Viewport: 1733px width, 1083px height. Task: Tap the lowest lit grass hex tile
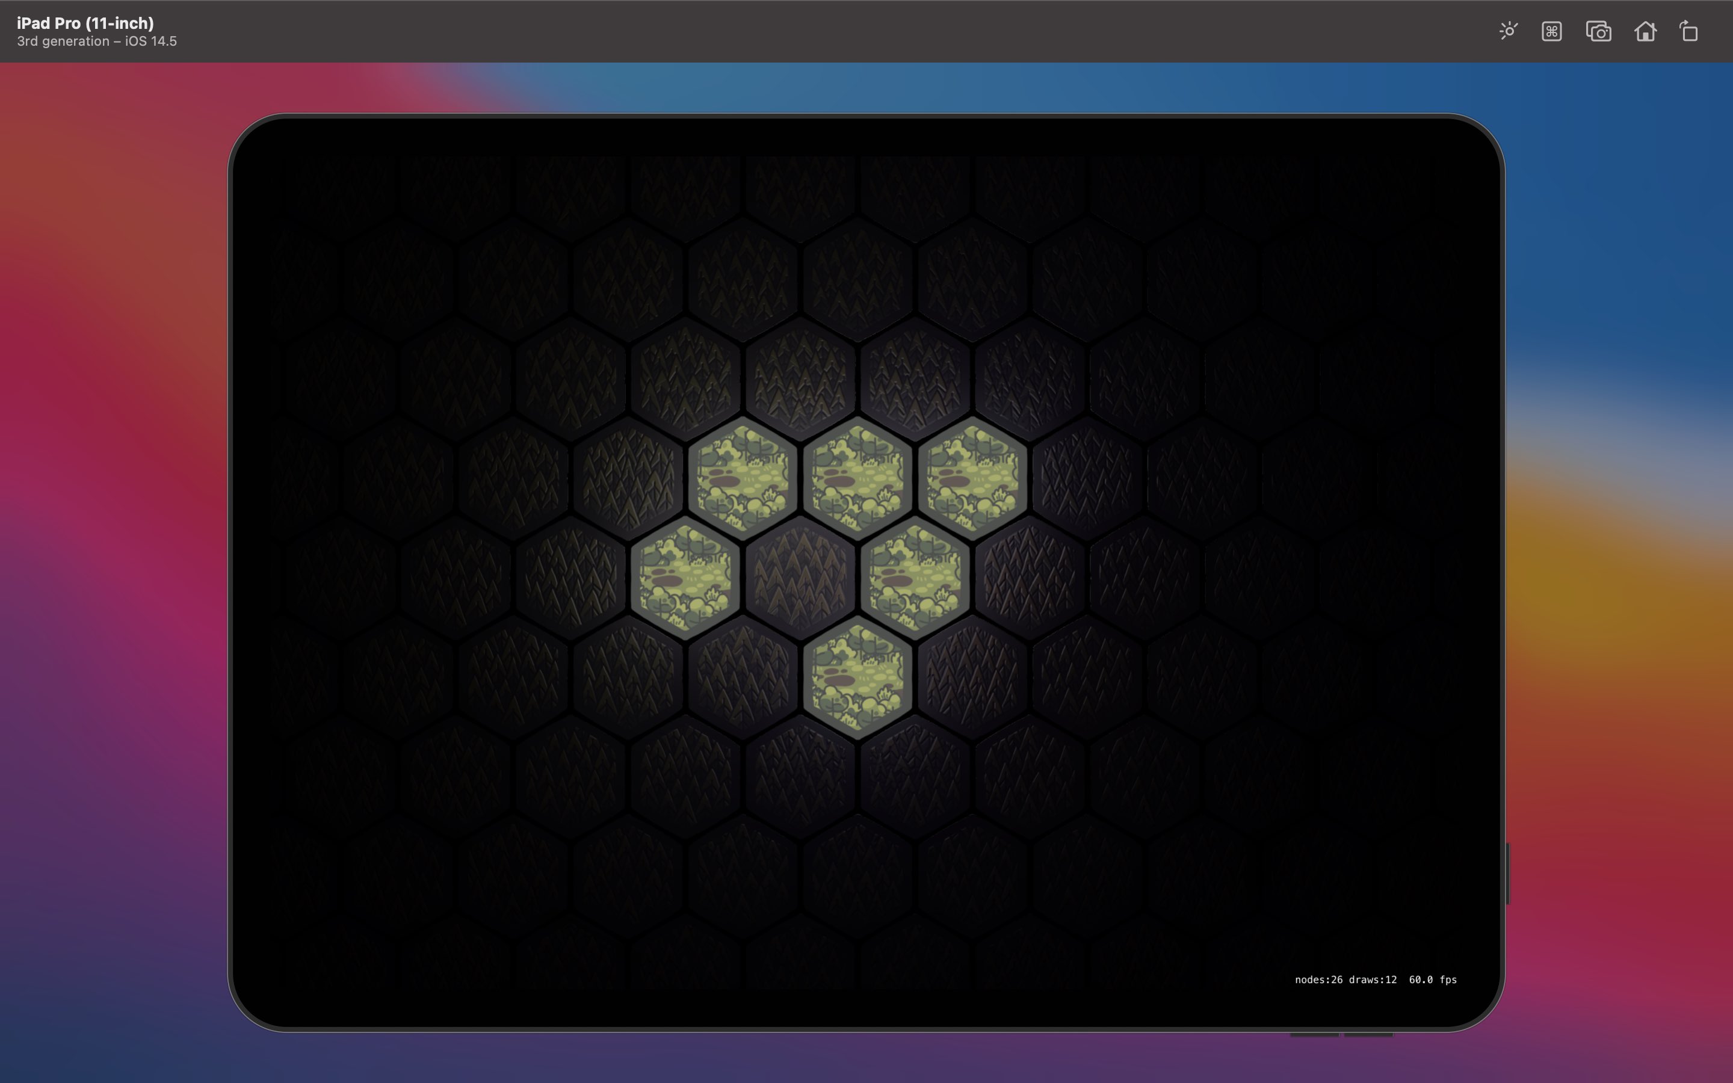pyautogui.click(x=857, y=677)
